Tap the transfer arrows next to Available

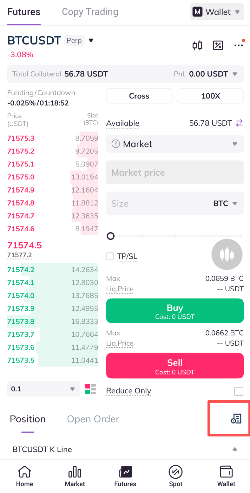(239, 123)
